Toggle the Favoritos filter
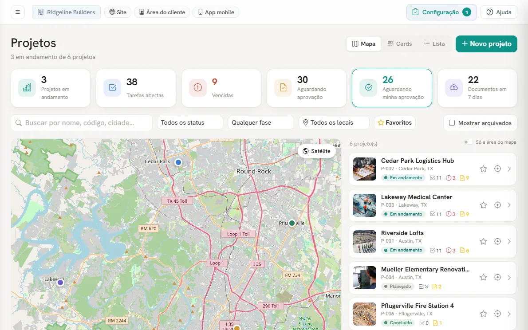This screenshot has width=528, height=330. pyautogui.click(x=394, y=122)
